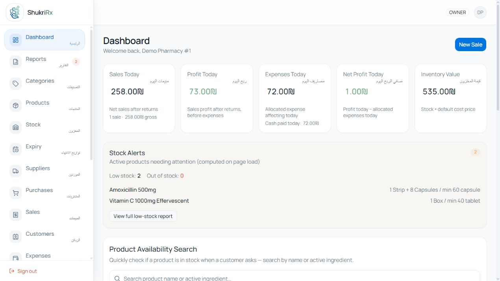The image size is (500, 281).
Task: Click the Low stock count label
Action: click(125, 176)
